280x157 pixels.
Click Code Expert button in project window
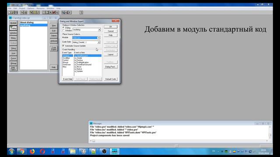pos(54,48)
